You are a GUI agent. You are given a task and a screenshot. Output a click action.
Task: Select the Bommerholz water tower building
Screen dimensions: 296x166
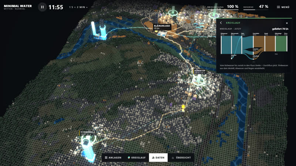(88, 151)
